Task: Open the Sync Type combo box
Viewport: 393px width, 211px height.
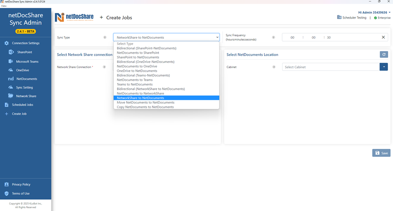Action: 166,38
